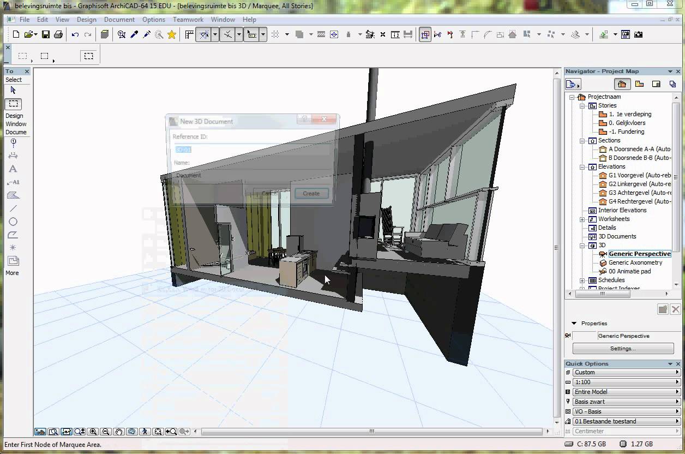This screenshot has height=454, width=685.
Task: Select the second marquee selection method
Action: click(45, 56)
